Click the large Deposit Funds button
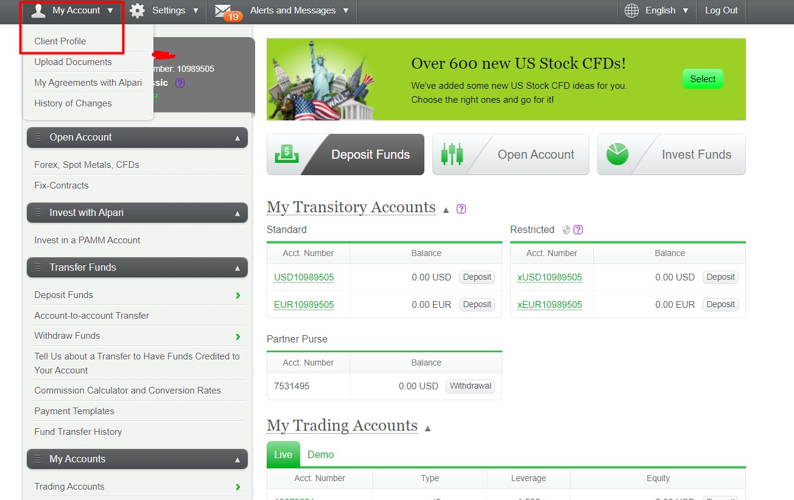The image size is (794, 500). coord(345,155)
